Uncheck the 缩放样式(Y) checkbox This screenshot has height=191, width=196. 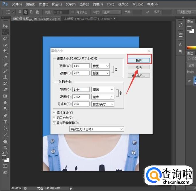coord(55,113)
